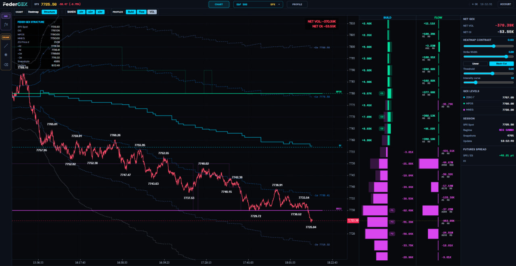Click the OK connection status indicator

(474, 4)
